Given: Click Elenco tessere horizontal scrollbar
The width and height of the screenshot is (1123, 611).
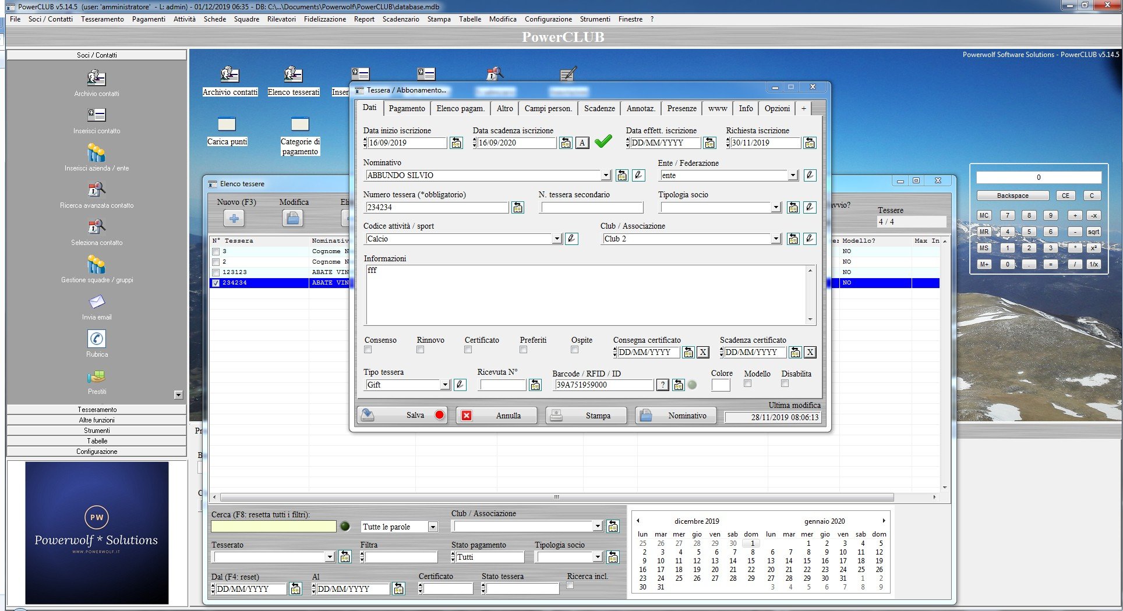Looking at the screenshot, I should click(557, 498).
